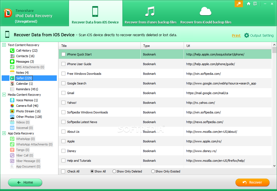Click the orange Recover button
The width and height of the screenshot is (277, 191).
click(x=252, y=182)
